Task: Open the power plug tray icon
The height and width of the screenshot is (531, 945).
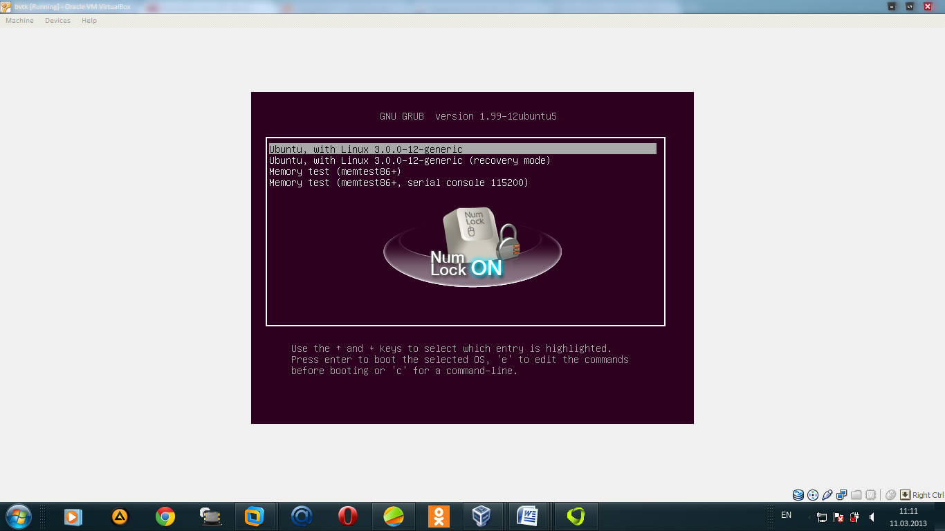Action: [855, 517]
